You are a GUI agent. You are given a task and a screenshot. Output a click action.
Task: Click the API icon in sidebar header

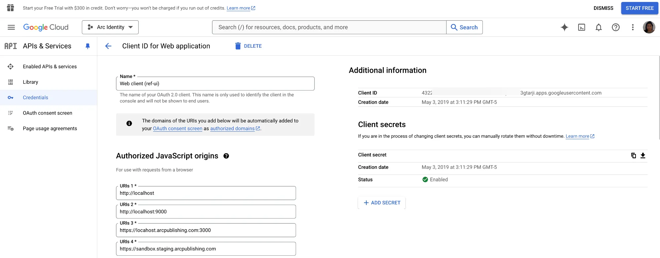(11, 46)
